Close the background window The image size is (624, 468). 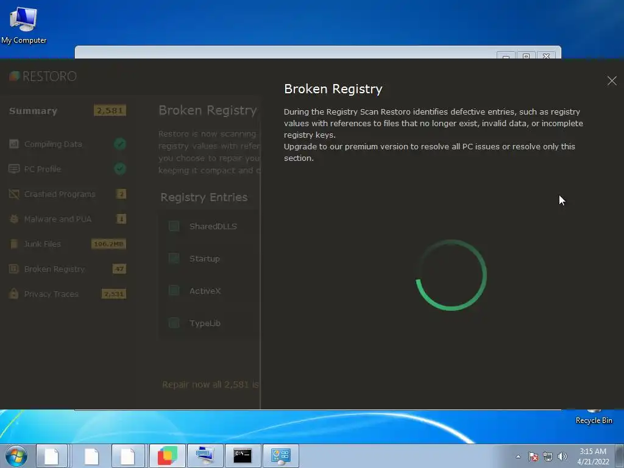coord(547,55)
